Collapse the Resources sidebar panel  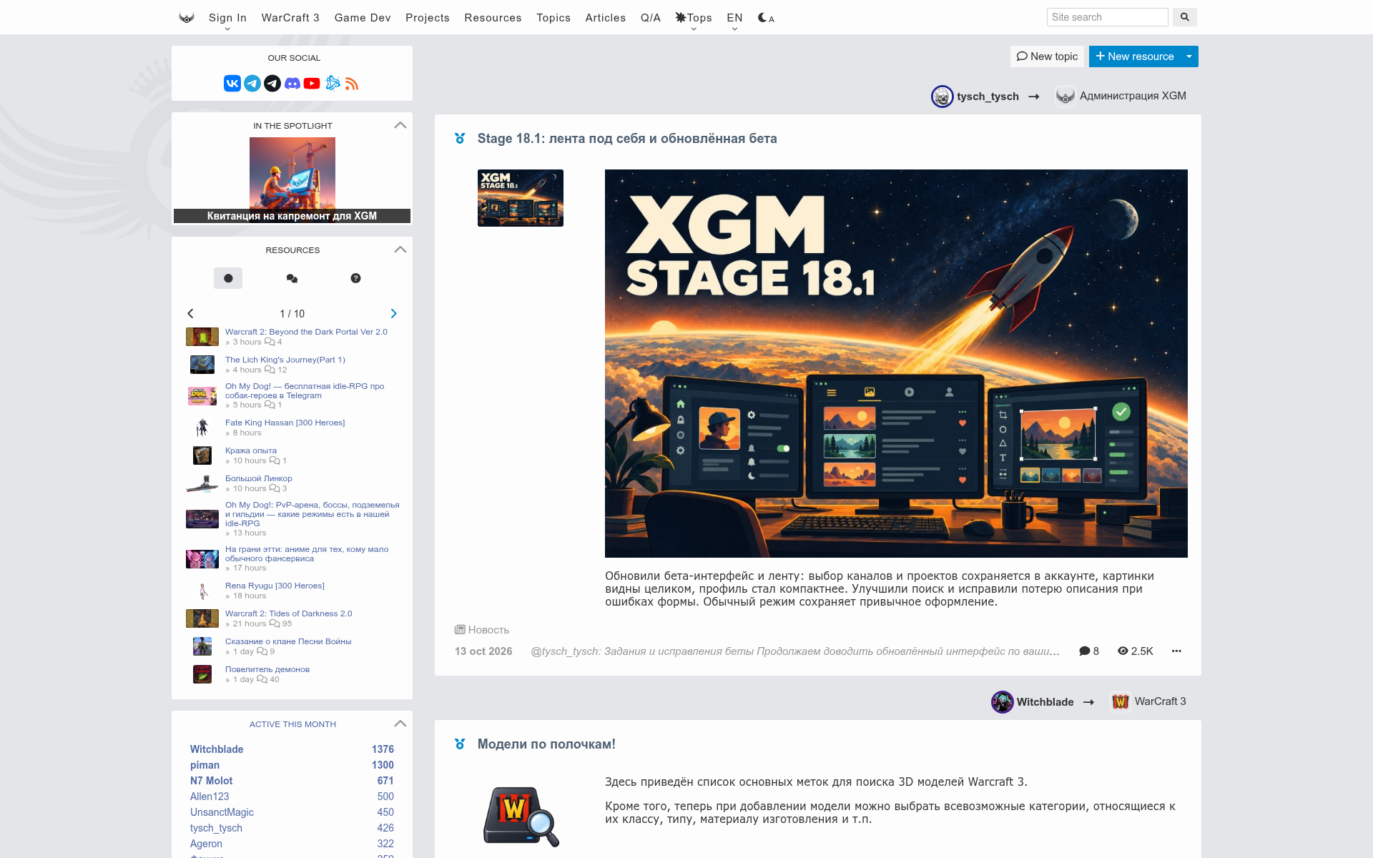[400, 250]
